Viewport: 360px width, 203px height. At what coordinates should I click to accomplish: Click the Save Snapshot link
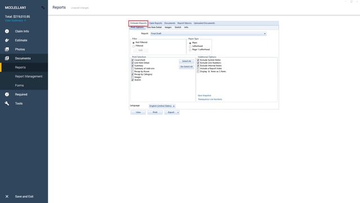click(204, 95)
